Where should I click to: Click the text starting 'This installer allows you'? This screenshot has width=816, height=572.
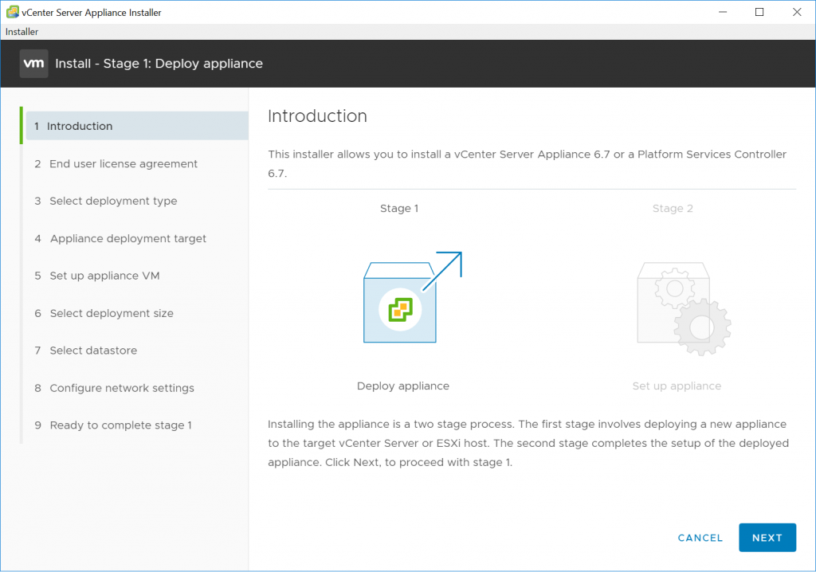pyautogui.click(x=528, y=163)
